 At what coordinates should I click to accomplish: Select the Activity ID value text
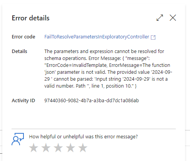tap(92, 101)
